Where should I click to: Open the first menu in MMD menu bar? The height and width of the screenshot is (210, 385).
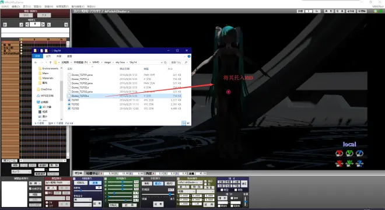pyautogui.click(x=5, y=6)
